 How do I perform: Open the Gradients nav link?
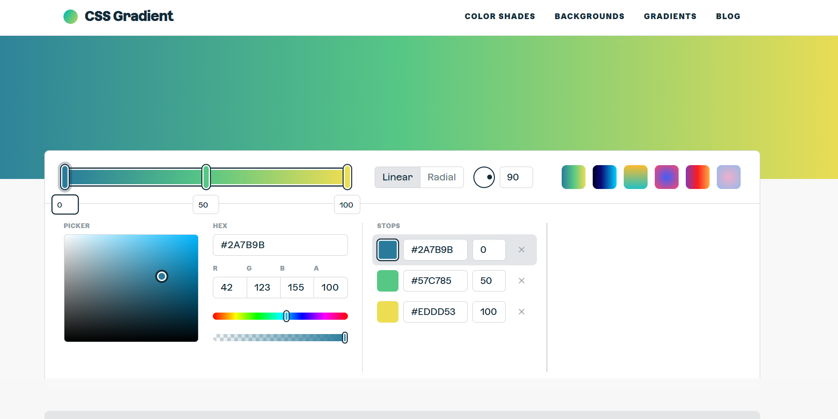click(x=670, y=16)
